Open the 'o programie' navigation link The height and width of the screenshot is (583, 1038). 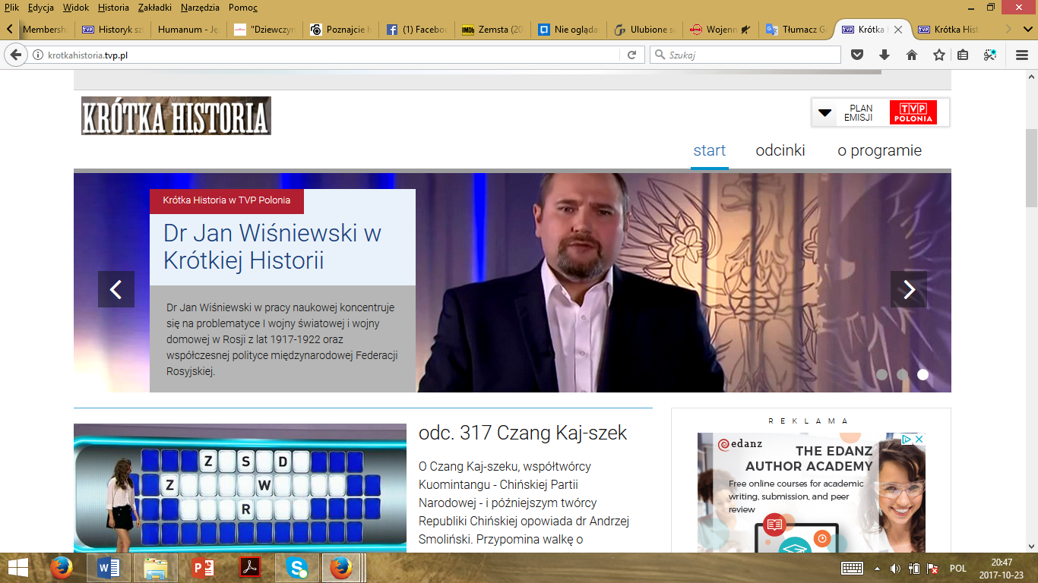(880, 150)
